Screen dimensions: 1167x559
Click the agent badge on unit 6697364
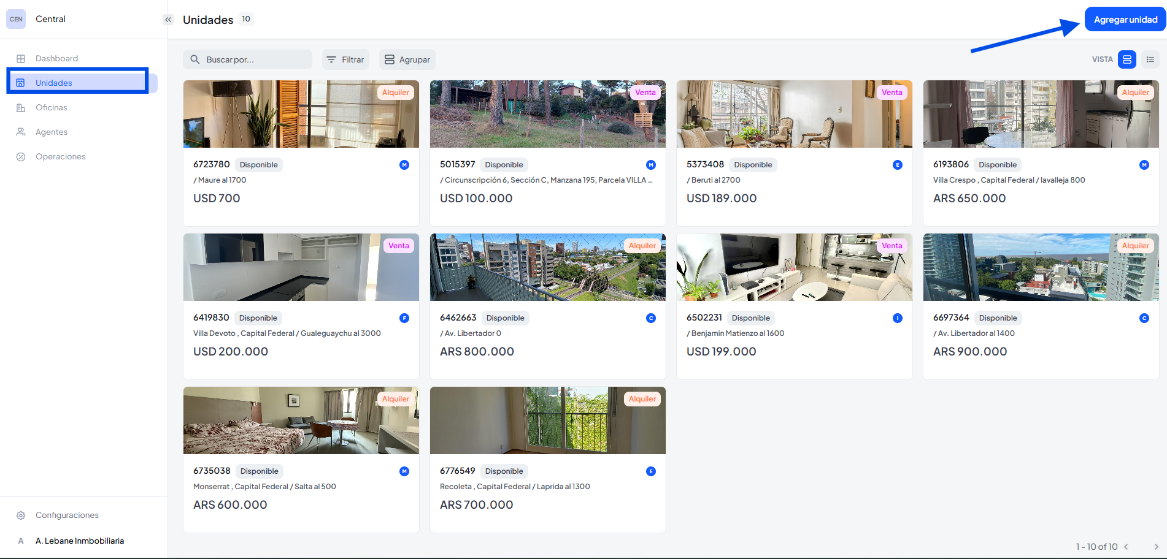point(1144,318)
